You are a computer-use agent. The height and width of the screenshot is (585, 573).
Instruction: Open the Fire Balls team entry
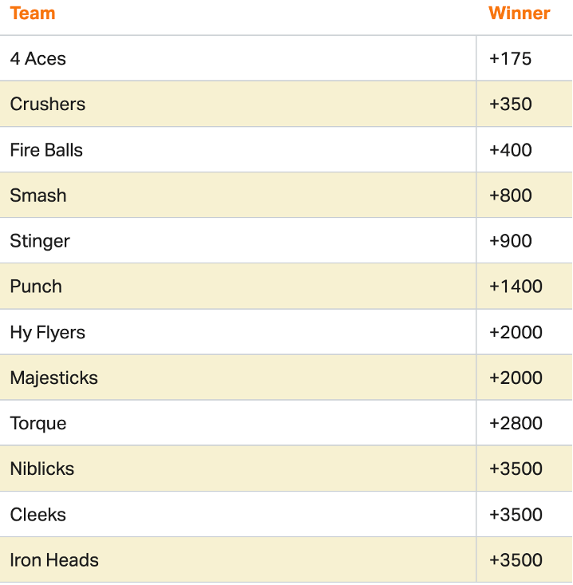pyautogui.click(x=46, y=150)
